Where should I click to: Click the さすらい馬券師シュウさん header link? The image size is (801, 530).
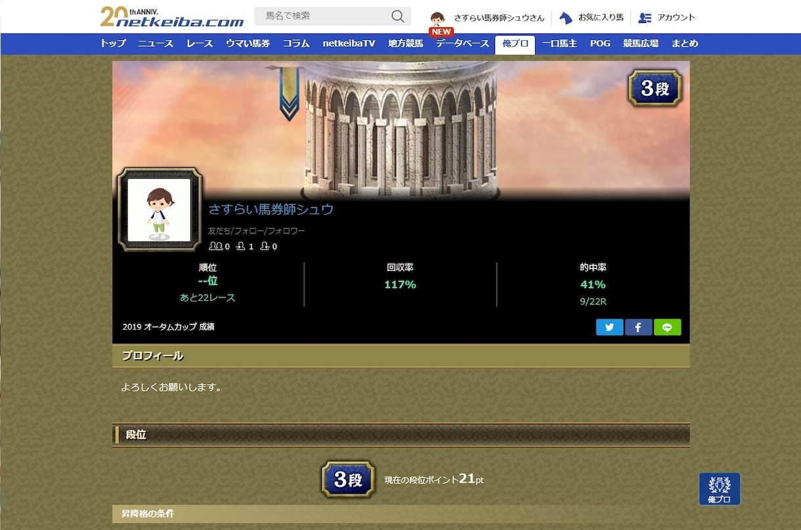(x=499, y=18)
